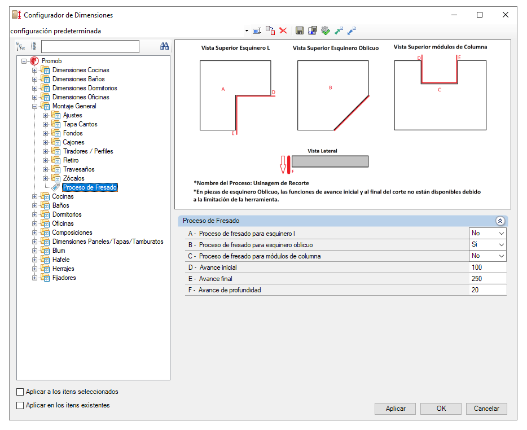Open dropdown for esquinero oblicuo process
Screen dimensions: 527x430
point(501,245)
